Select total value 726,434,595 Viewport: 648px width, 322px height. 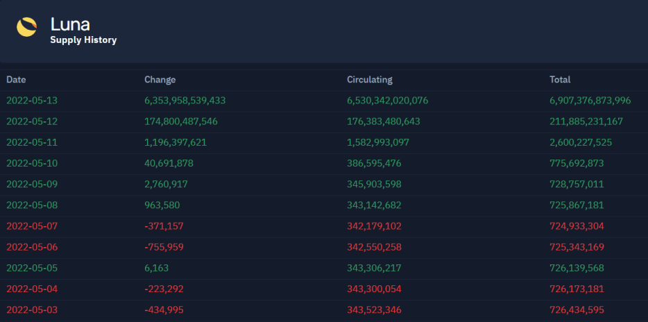point(577,310)
